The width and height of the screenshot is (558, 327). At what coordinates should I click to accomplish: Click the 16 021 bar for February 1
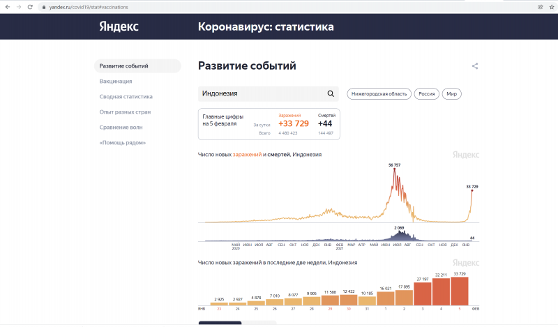coord(386,298)
